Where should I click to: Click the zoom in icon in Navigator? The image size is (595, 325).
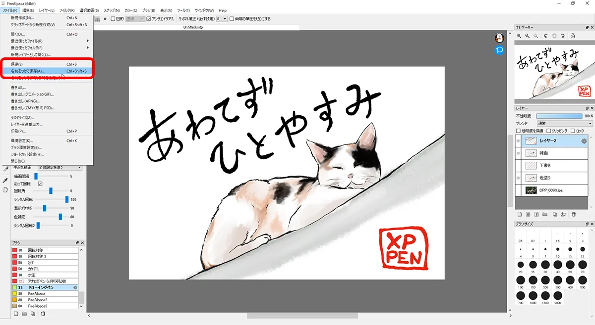pos(519,36)
